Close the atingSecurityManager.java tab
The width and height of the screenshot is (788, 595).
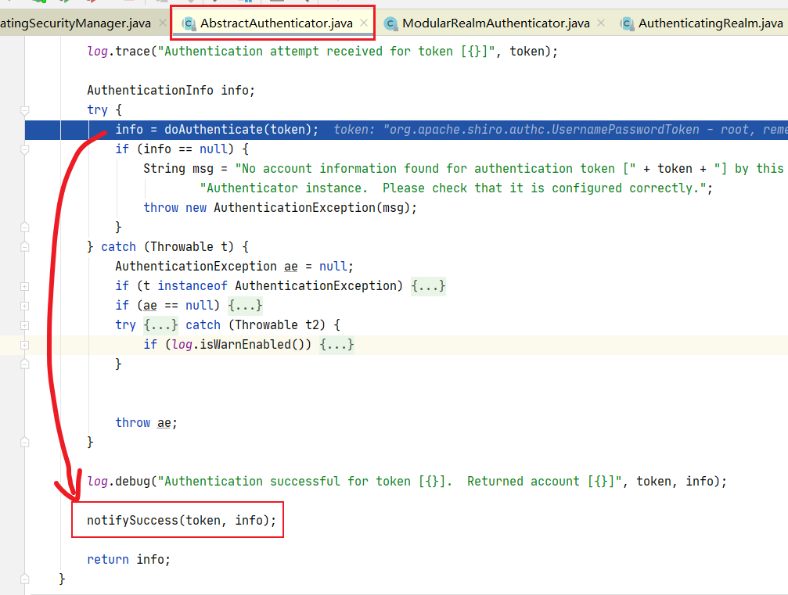click(x=162, y=23)
